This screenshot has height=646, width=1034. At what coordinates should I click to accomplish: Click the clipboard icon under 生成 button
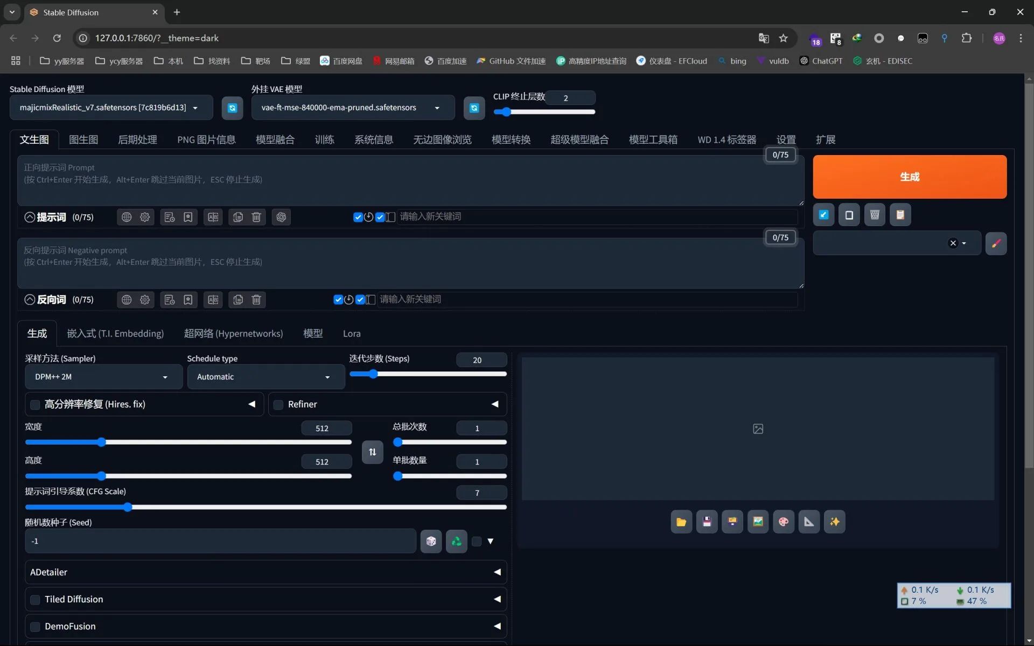(900, 215)
